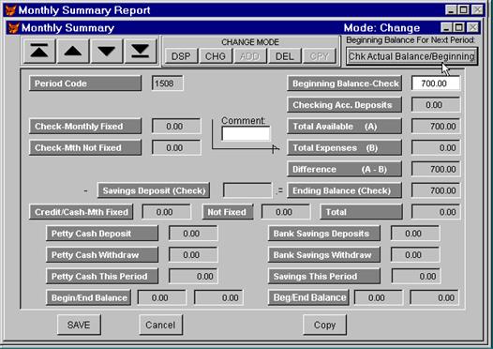Click Savings This Period value field

[x=415, y=277]
